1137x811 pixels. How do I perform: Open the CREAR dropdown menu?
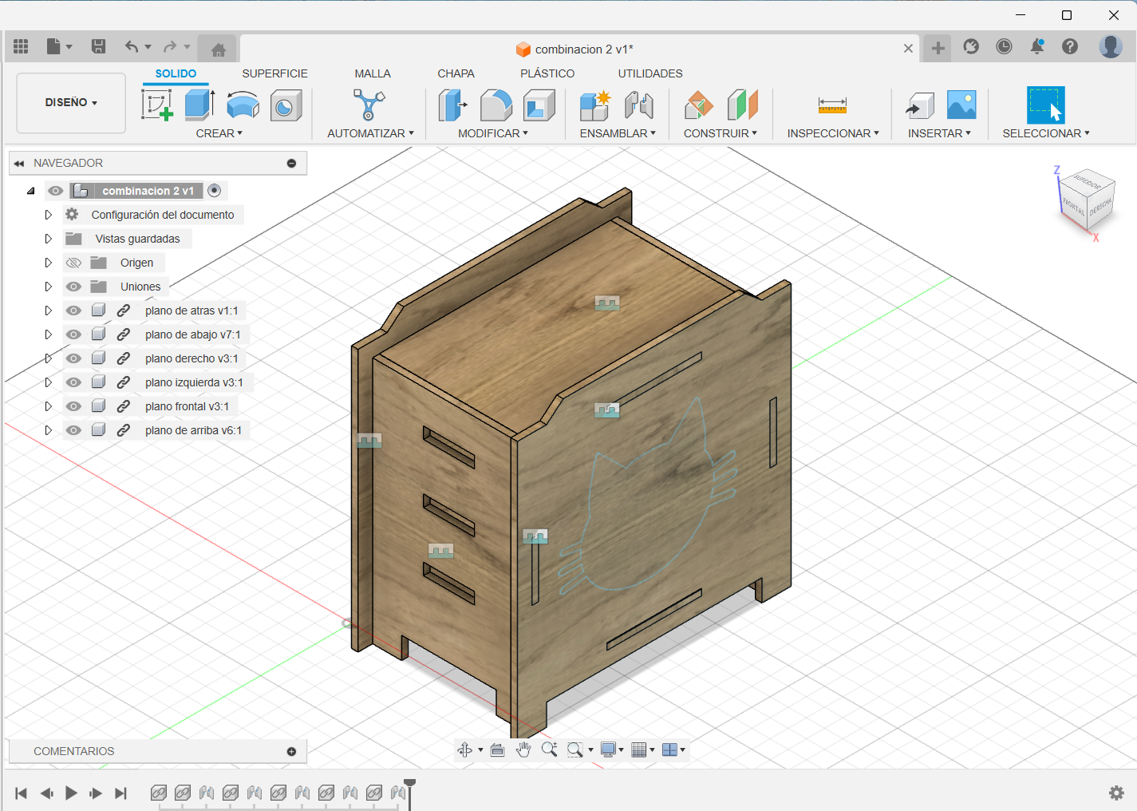click(219, 133)
